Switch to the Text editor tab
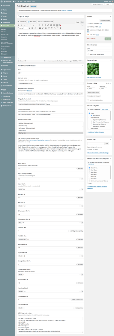 82,22
